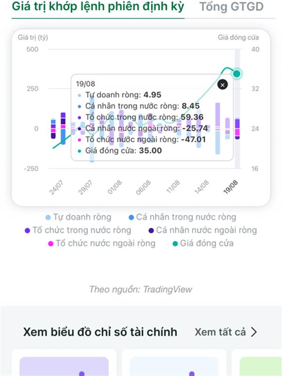
Task: Toggle the Giá đóng cửa legend series
Action: tap(203, 243)
